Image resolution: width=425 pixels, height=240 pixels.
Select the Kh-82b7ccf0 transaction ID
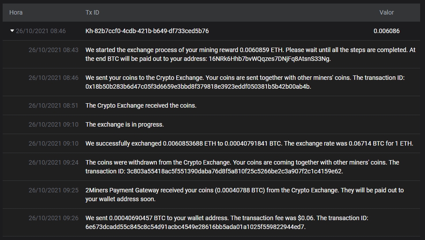pyautogui.click(x=147, y=31)
